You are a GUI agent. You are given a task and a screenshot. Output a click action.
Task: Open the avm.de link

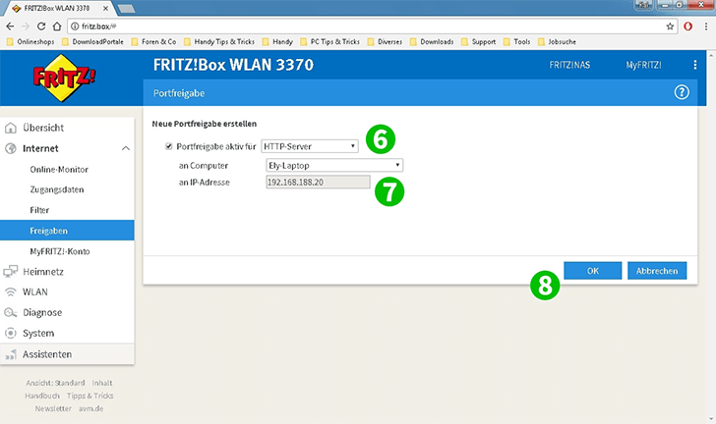click(x=90, y=408)
